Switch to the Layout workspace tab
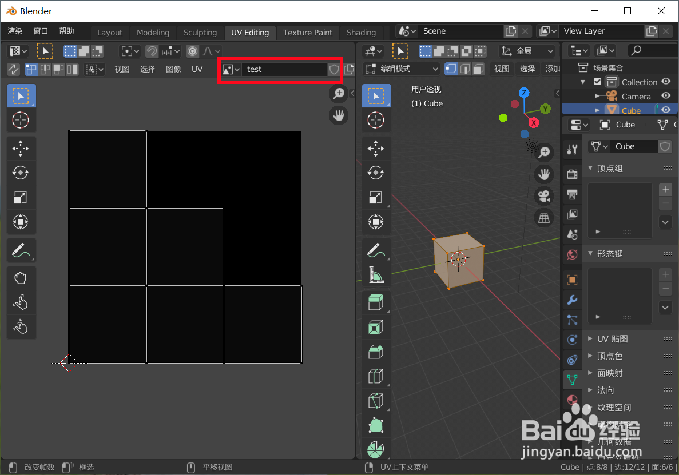The height and width of the screenshot is (475, 679). [x=110, y=33]
